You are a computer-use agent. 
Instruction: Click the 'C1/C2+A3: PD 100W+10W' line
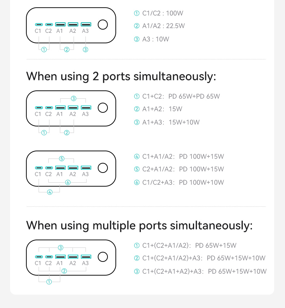183,183
